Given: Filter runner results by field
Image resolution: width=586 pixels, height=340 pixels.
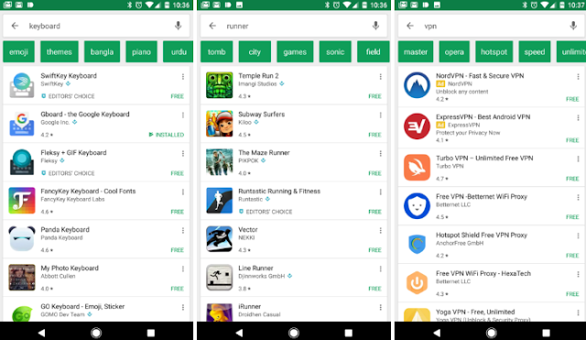Looking at the screenshot, I should pyautogui.click(x=374, y=51).
